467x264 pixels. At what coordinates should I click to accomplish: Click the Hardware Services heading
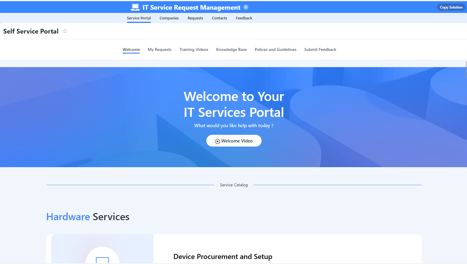(x=88, y=217)
